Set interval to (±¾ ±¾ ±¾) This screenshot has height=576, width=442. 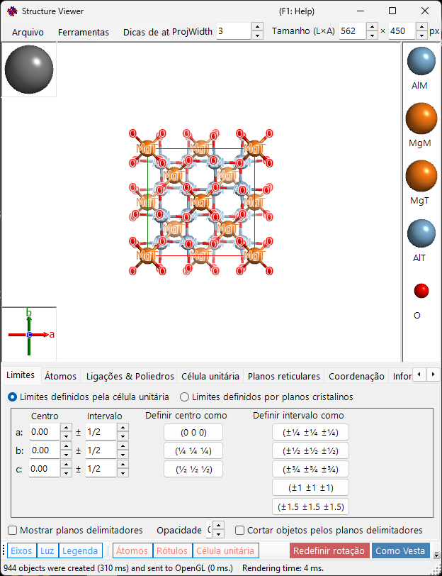pyautogui.click(x=310, y=469)
